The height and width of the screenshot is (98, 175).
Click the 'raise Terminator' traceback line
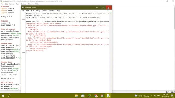click(x=38, y=48)
